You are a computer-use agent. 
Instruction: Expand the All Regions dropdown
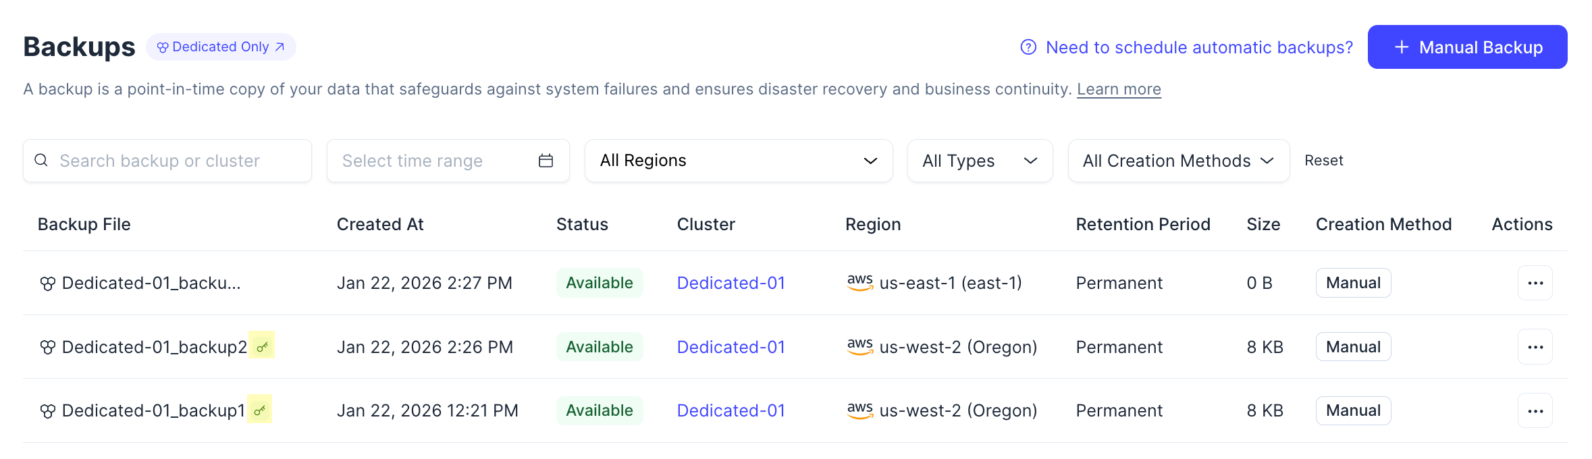738,161
